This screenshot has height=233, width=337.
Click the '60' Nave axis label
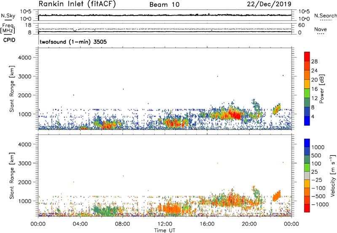click(x=301, y=25)
